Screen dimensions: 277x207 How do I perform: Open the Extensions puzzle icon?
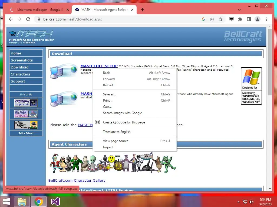(x=240, y=19)
